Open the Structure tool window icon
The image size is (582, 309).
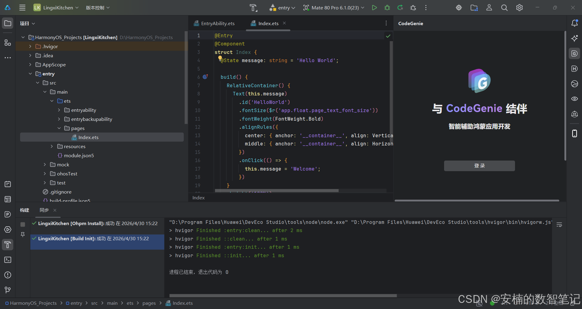point(8,43)
